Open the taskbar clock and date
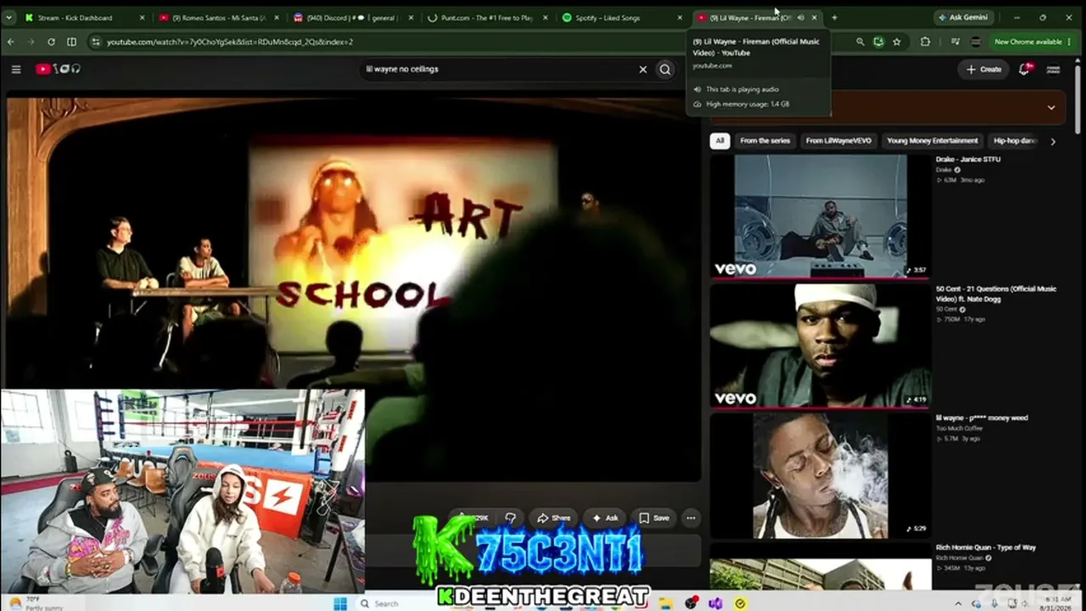Screen dimensions: 1086x611 tap(1055, 603)
